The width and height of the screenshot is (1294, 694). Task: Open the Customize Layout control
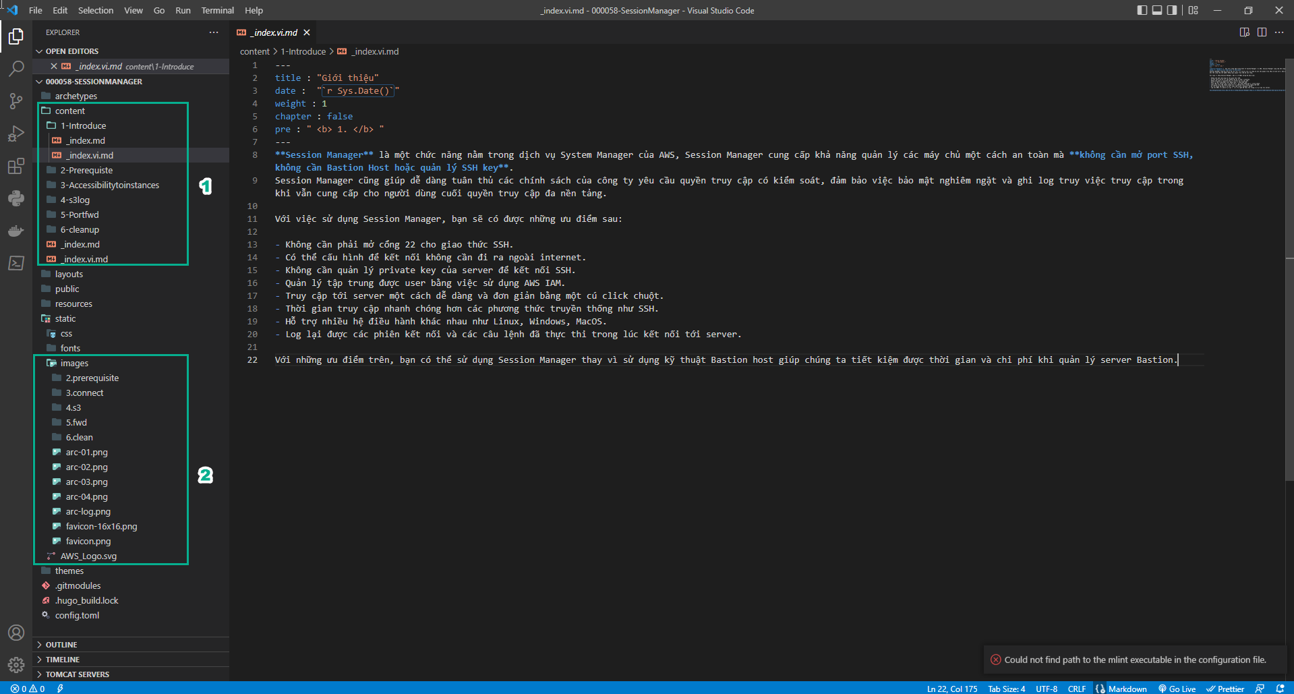pyautogui.click(x=1194, y=10)
